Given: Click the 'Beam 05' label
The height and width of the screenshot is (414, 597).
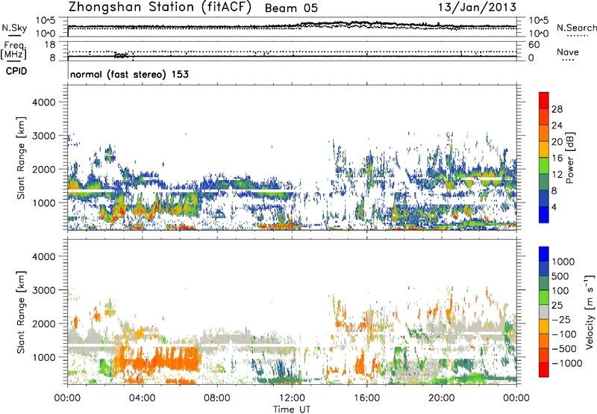Looking at the screenshot, I should [291, 8].
